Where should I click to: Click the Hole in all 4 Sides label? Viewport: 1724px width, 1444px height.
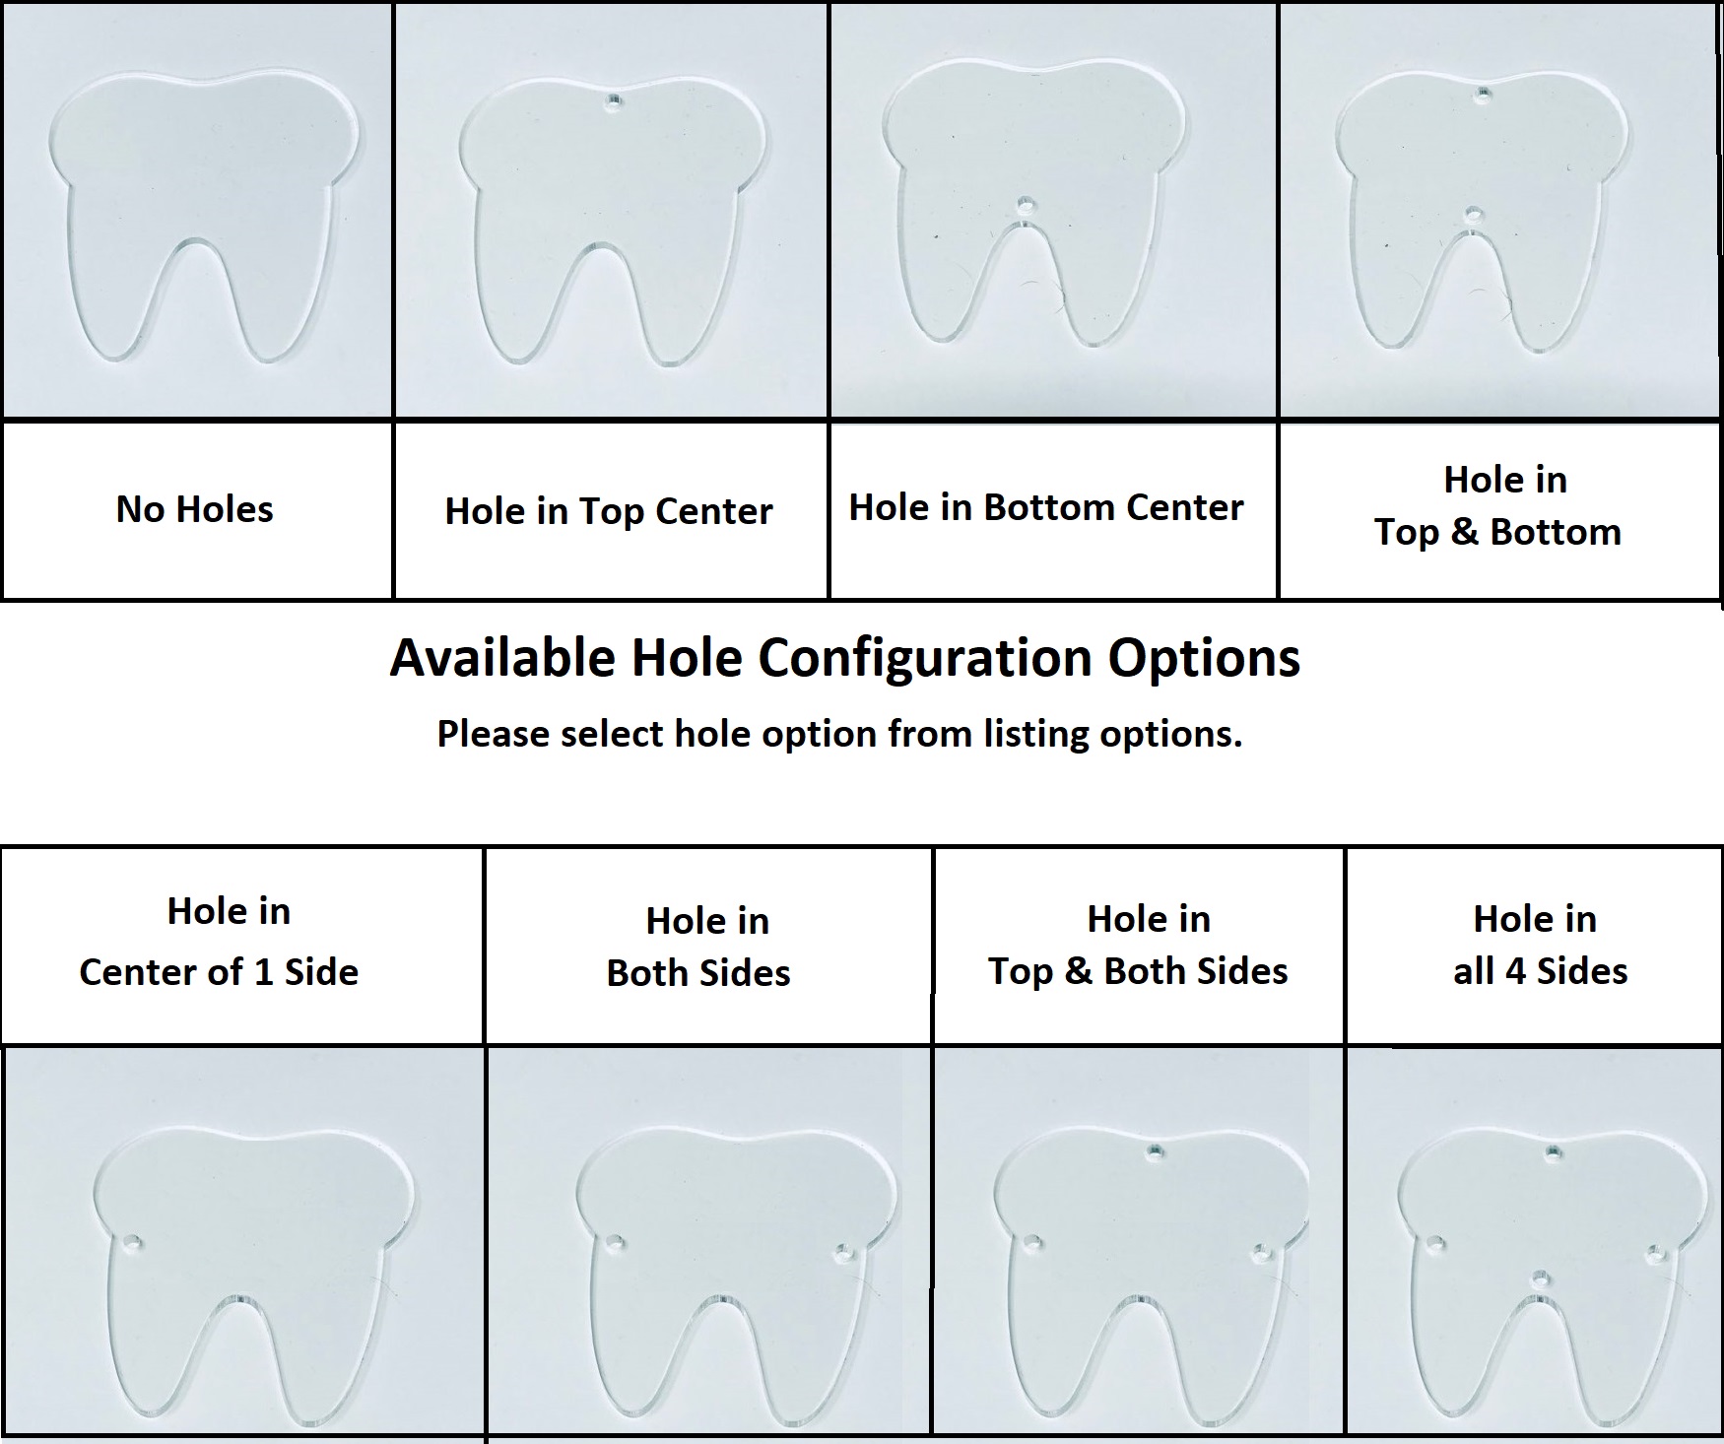[1540, 945]
